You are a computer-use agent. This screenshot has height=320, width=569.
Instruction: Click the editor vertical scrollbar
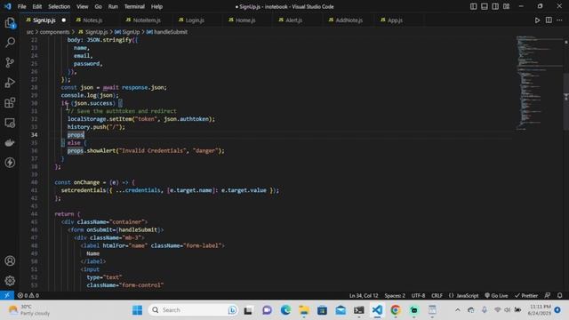566,100
